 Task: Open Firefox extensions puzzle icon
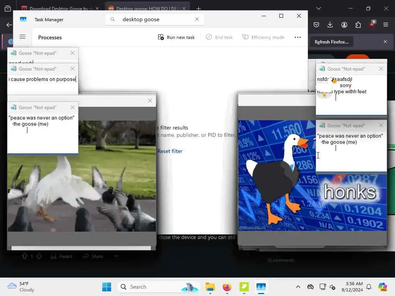tap(358, 25)
